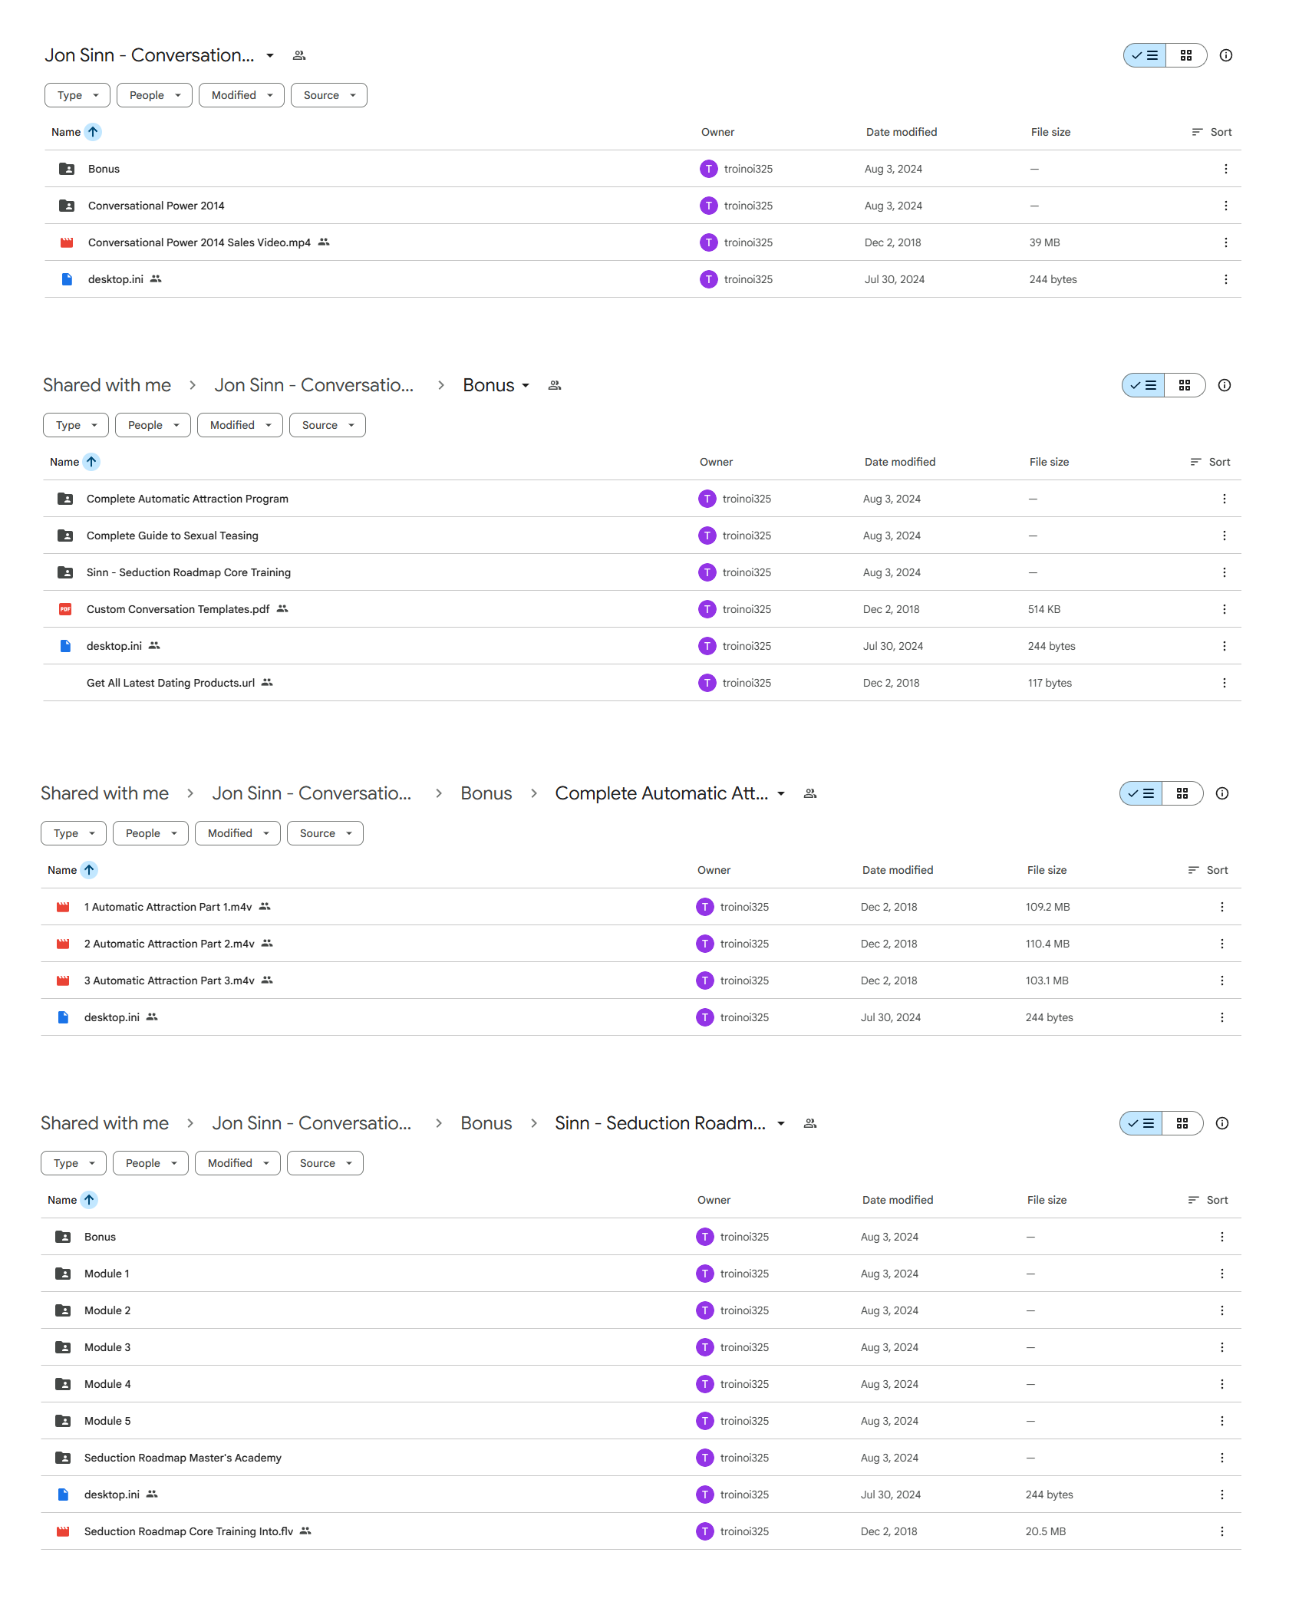Screen dimensions: 1289x1605
Task: Open Sort options in the Bonus panel
Action: (x=1210, y=462)
